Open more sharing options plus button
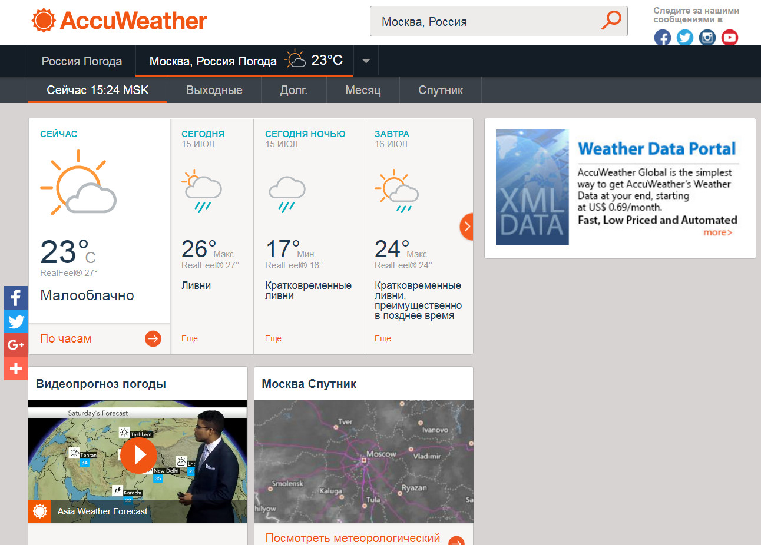761x545 pixels. 16,368
